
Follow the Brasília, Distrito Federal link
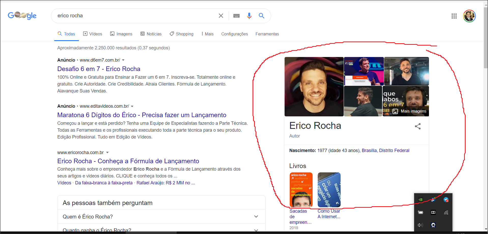click(x=385, y=150)
